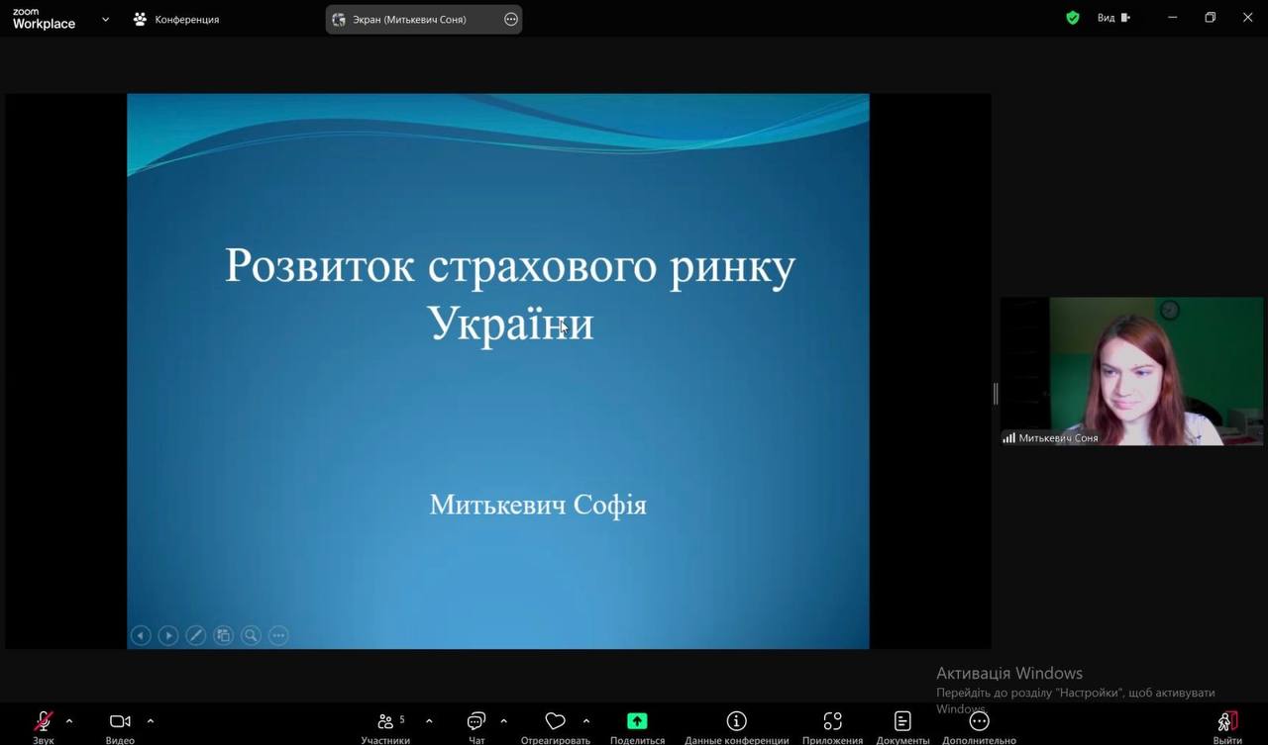Open the Участники participants panel

(385, 722)
